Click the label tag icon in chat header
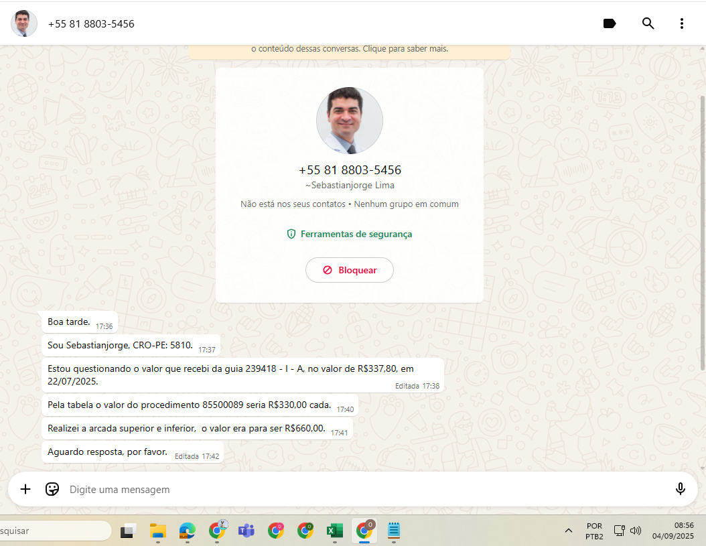The image size is (706, 546). [x=610, y=23]
